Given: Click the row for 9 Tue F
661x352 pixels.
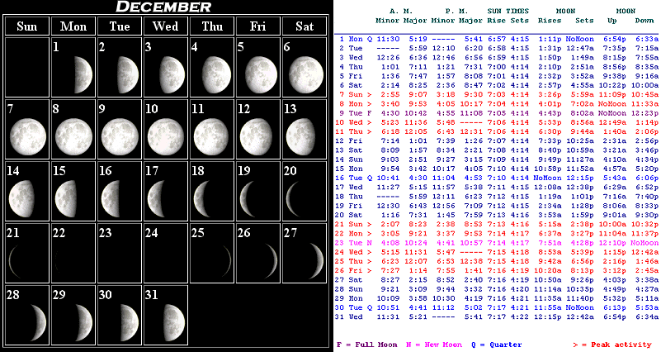Looking at the screenshot, I should tap(498, 112).
